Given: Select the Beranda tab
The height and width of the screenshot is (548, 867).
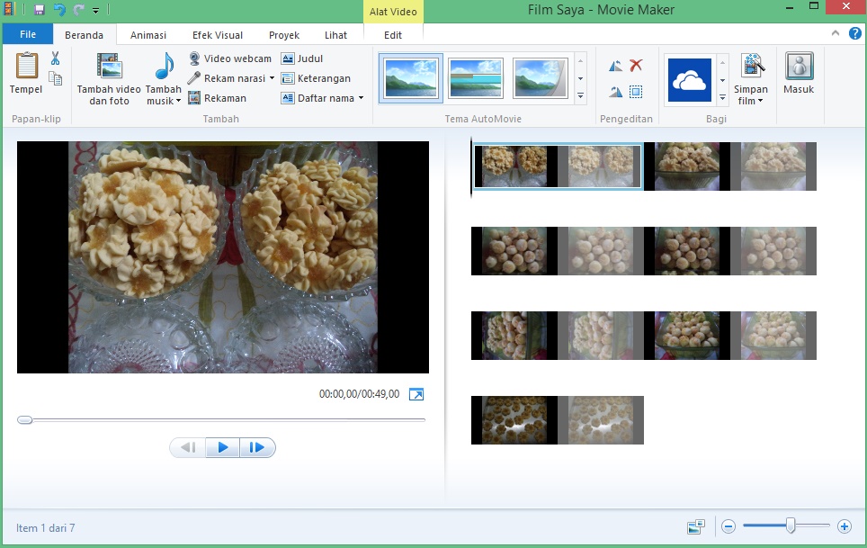Looking at the screenshot, I should [x=84, y=35].
